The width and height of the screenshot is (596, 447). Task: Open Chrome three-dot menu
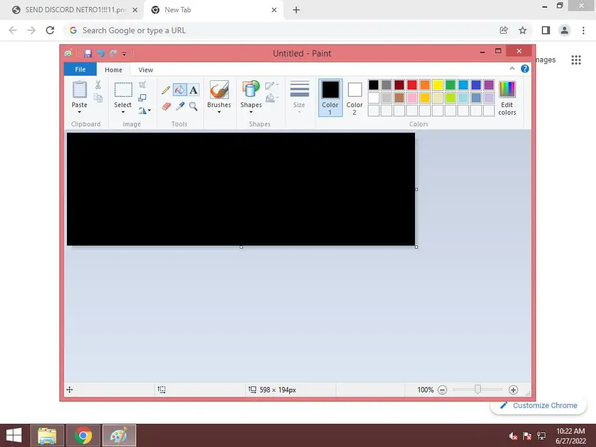tap(583, 30)
